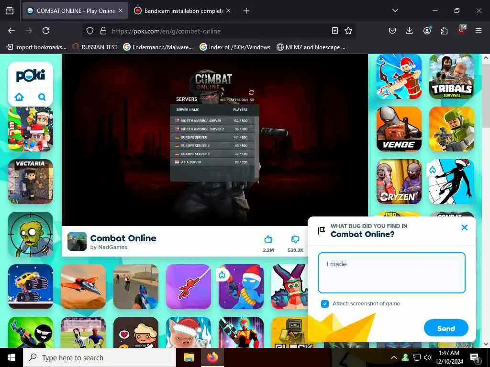Screen dimensions: 490x367
Task: Click the taskbar search box
Action: [x=100, y=357]
